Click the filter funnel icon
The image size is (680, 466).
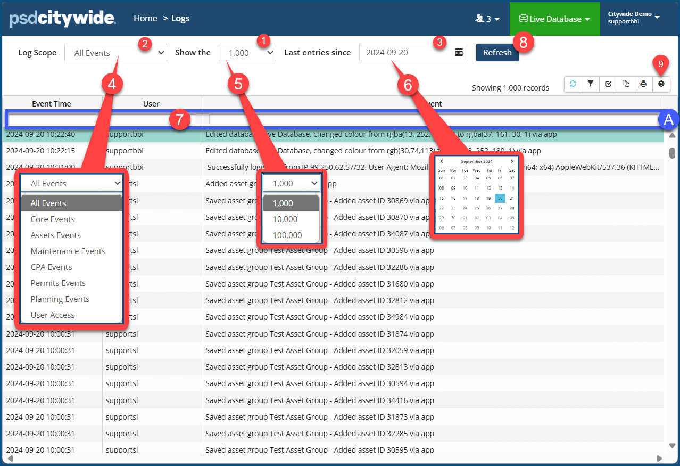point(591,84)
